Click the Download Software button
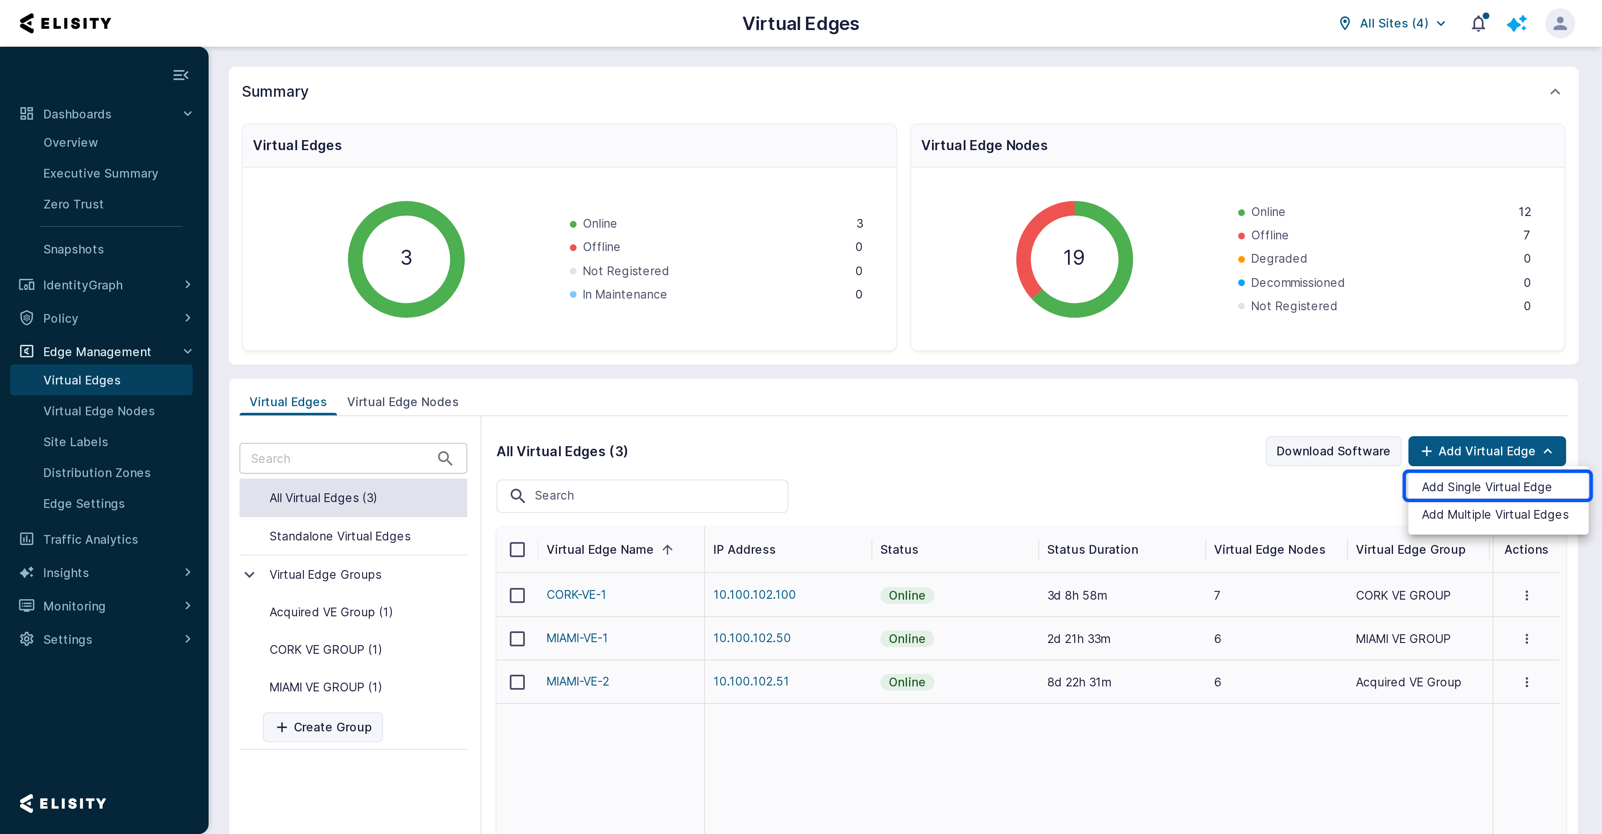Screen dimensions: 1602x834 (x=1333, y=451)
